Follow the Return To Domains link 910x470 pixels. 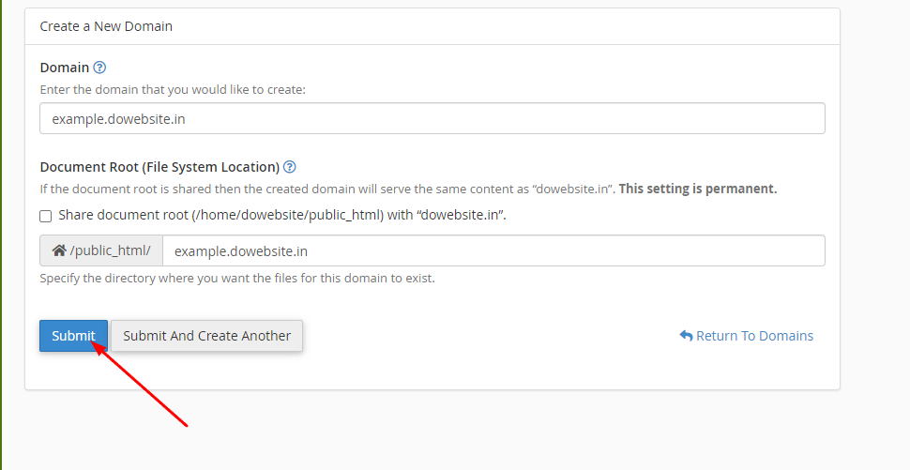click(747, 336)
